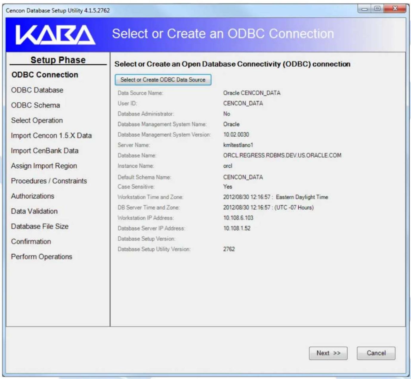Image resolution: width=411 pixels, height=379 pixels.
Task: Select Confirmation phase
Action: (x=31, y=241)
